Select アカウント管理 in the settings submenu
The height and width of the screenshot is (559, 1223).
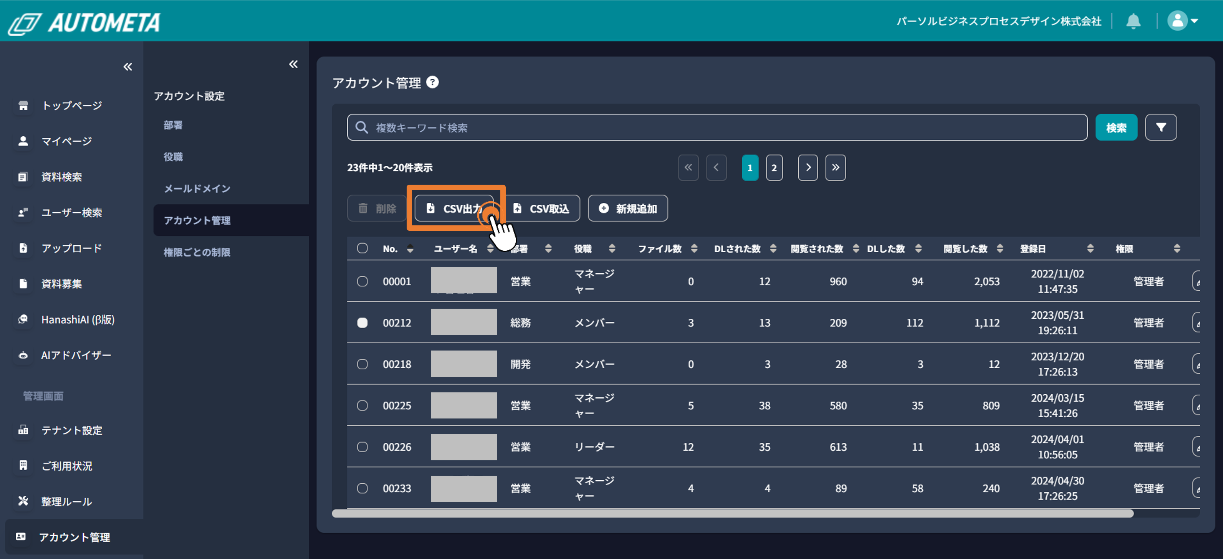[x=231, y=220]
